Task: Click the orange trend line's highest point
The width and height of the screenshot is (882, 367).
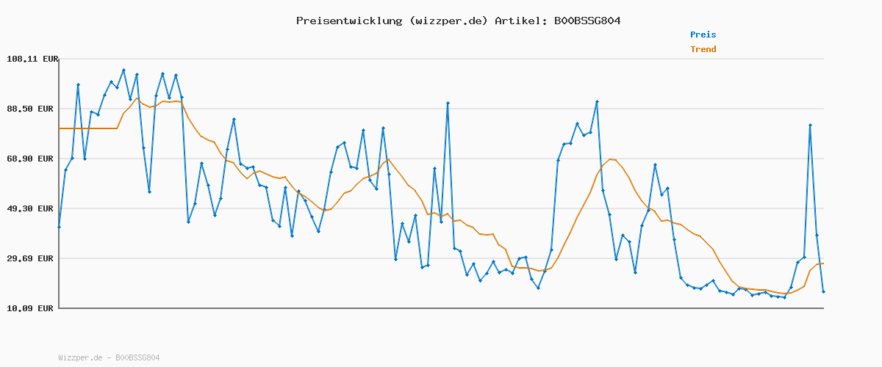Action: coord(137,98)
